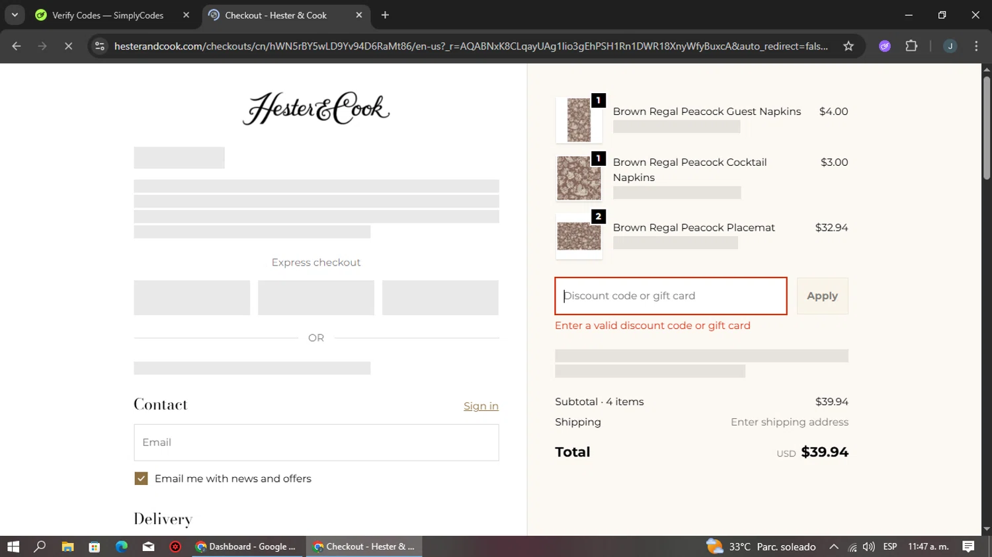Open volume control tray icon

click(x=869, y=546)
